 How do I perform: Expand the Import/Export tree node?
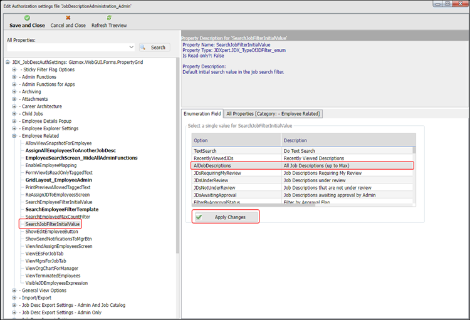pyautogui.click(x=14, y=298)
